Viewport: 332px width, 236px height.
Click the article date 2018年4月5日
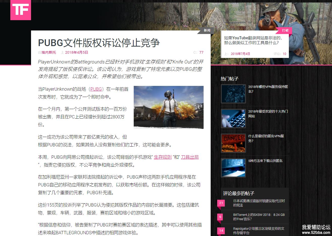pos(76,52)
